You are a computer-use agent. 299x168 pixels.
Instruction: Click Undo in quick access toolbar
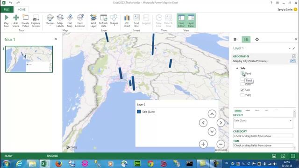11,3
